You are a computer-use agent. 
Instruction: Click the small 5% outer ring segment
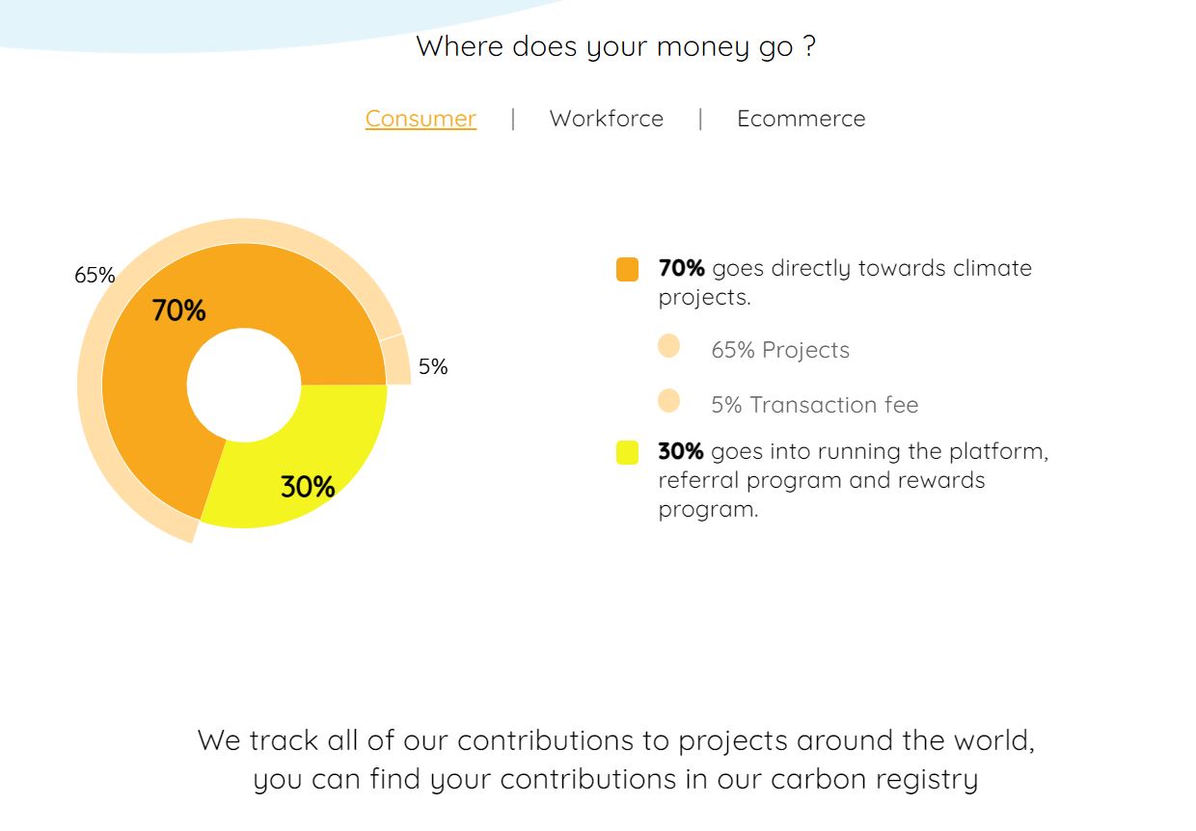pyautogui.click(x=396, y=361)
